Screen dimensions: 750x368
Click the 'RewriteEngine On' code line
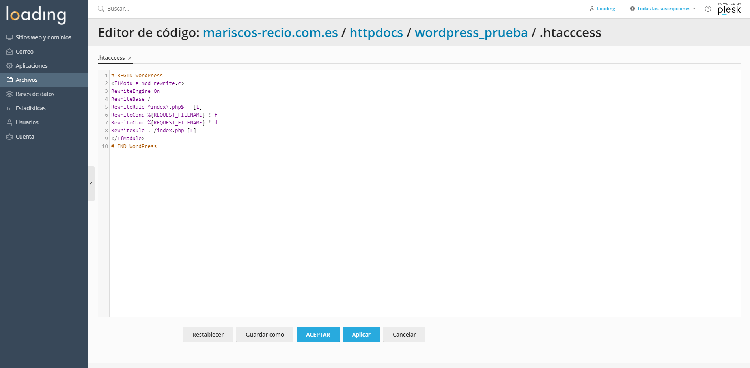(x=135, y=91)
